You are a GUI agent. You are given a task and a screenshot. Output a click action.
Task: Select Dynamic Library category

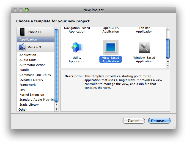pyautogui.click(x=36, y=80)
